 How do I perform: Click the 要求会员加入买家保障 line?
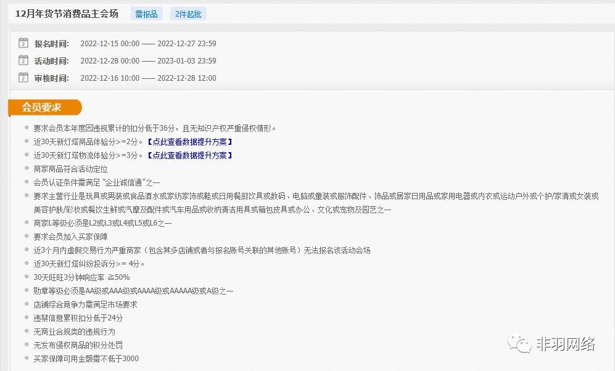70,237
